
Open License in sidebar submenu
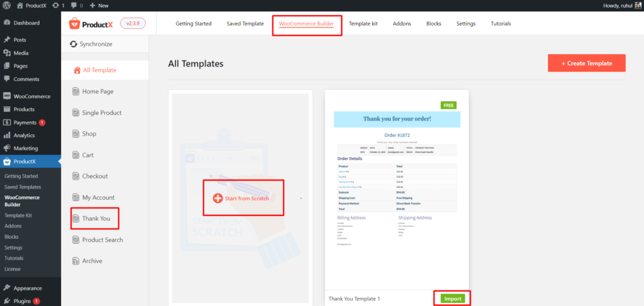click(x=13, y=269)
